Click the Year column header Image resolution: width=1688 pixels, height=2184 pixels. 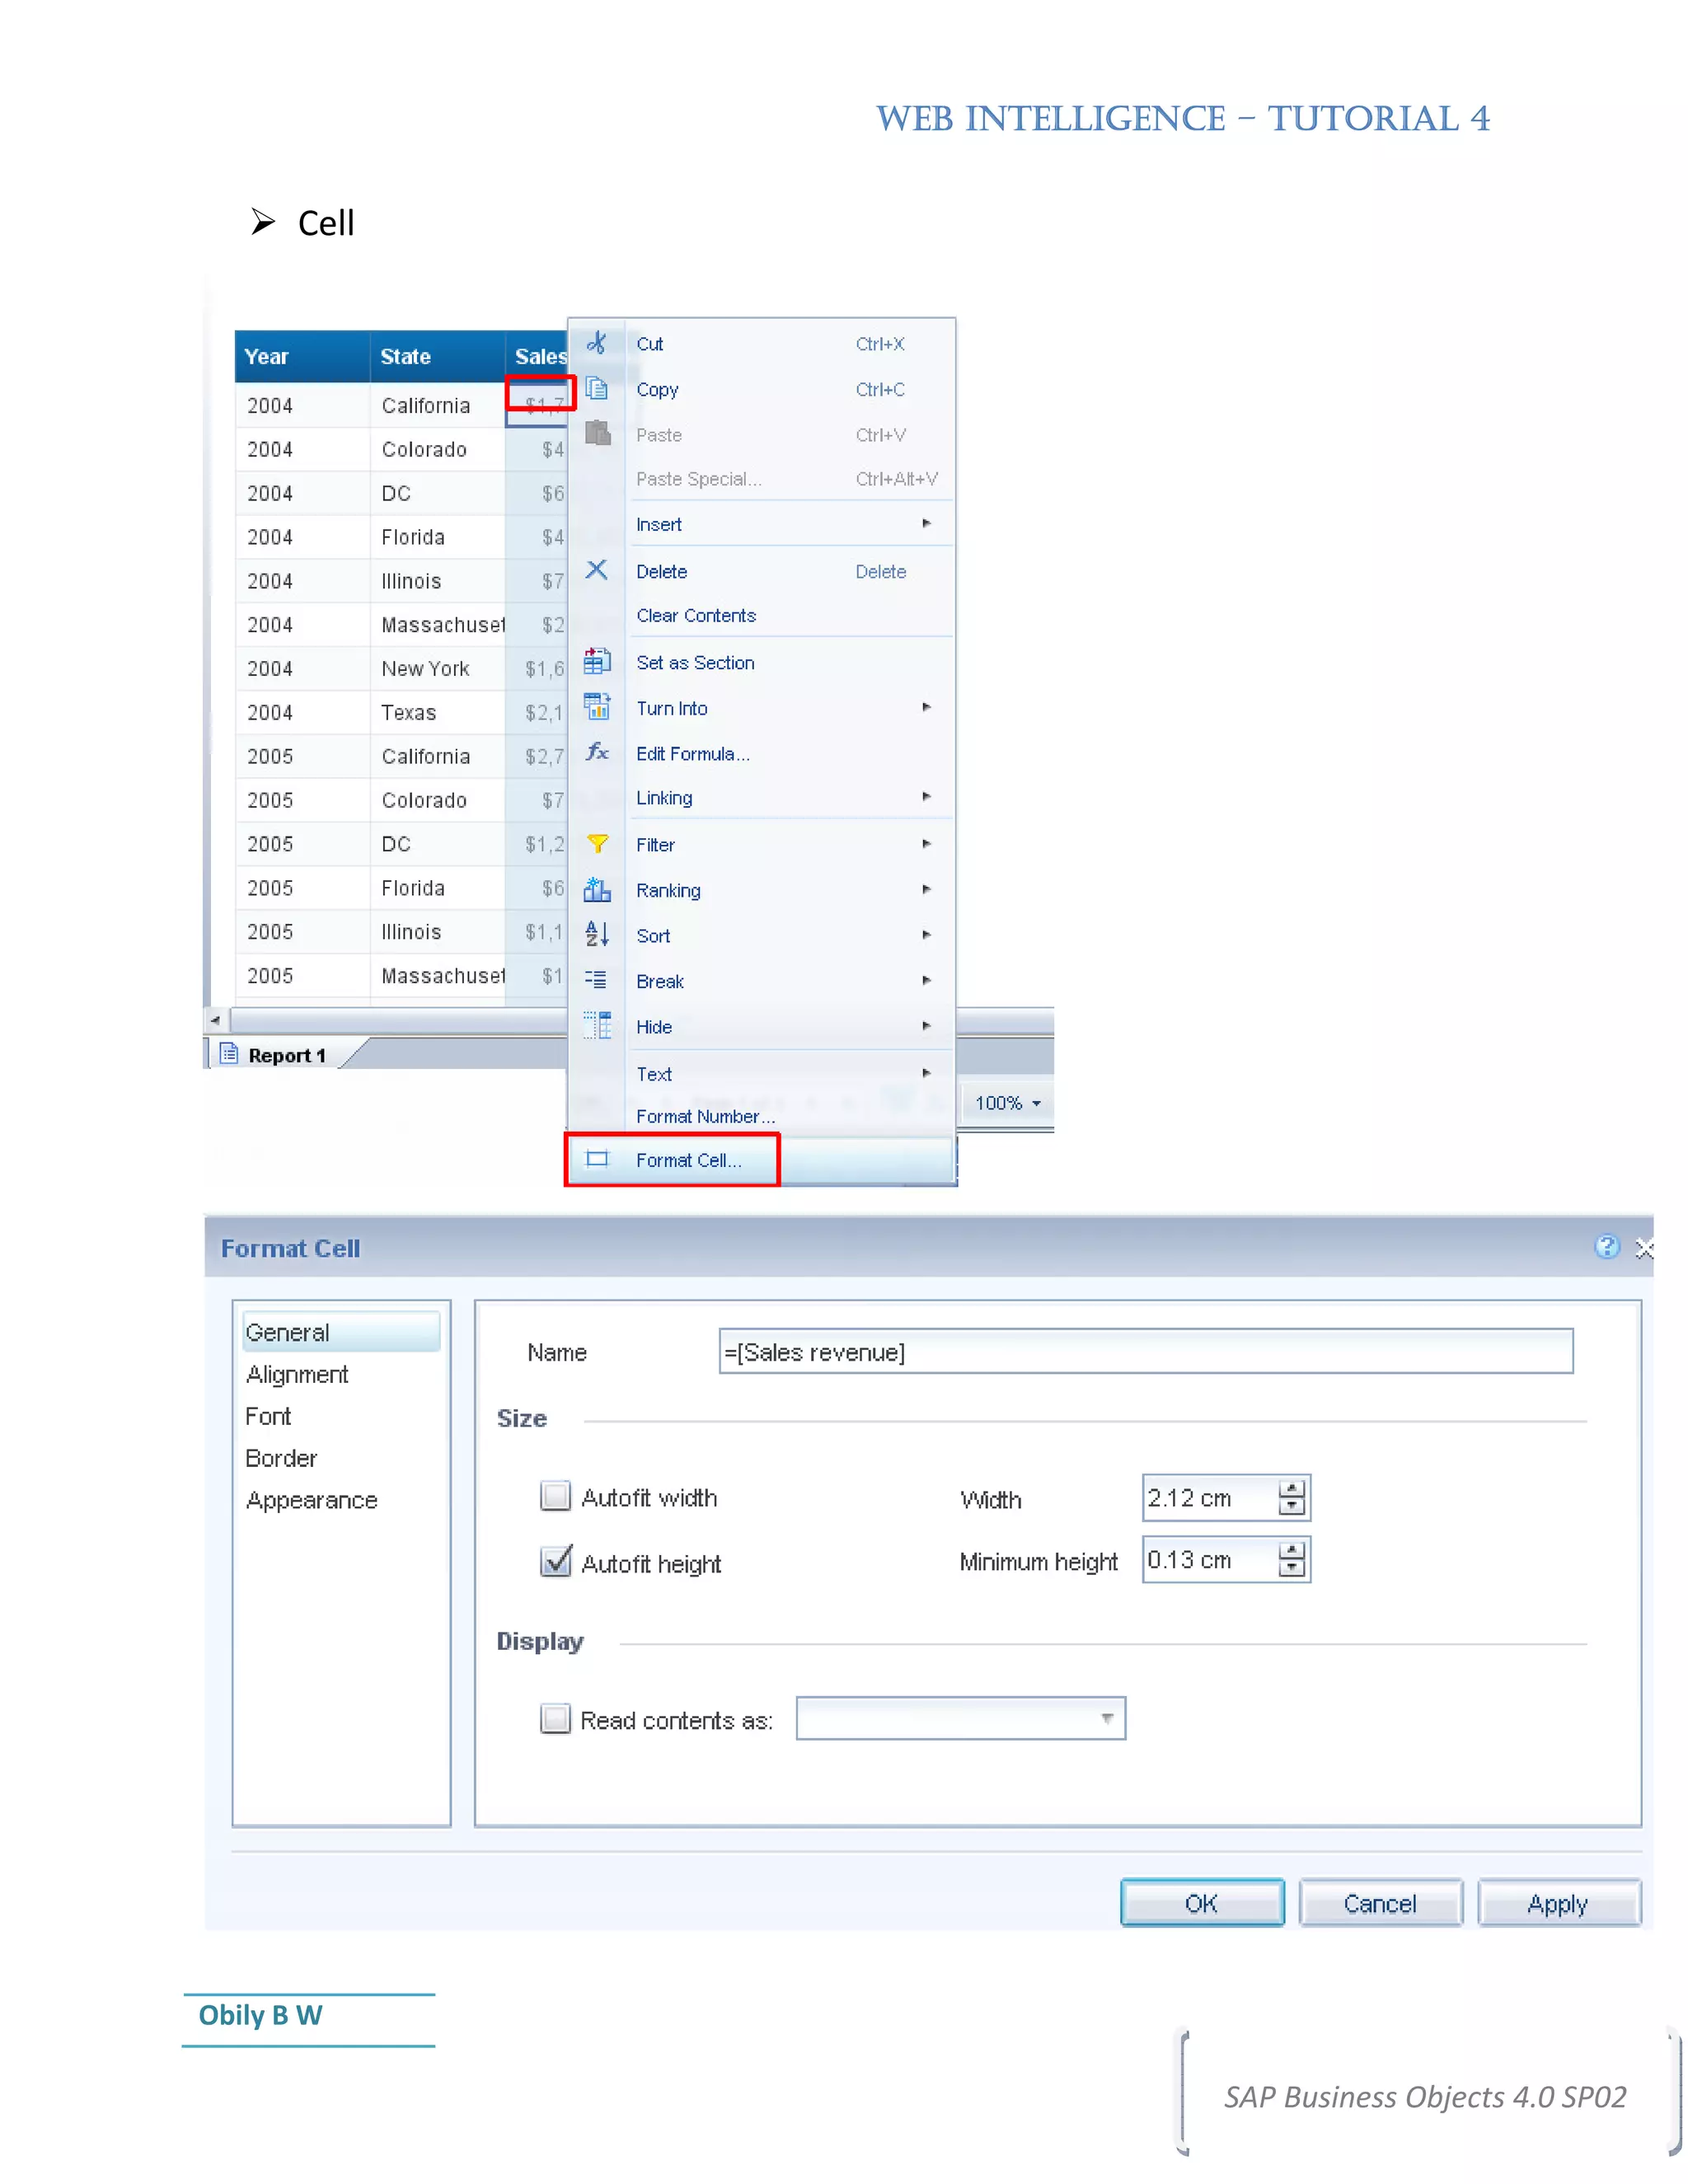(x=302, y=356)
